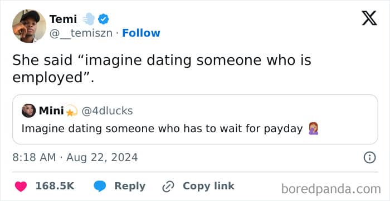Image resolution: width=390 pixels, height=201 pixels.
Task: Open the 8:18 AM Aug 22, 2024 timestamp
Action: 75,158
